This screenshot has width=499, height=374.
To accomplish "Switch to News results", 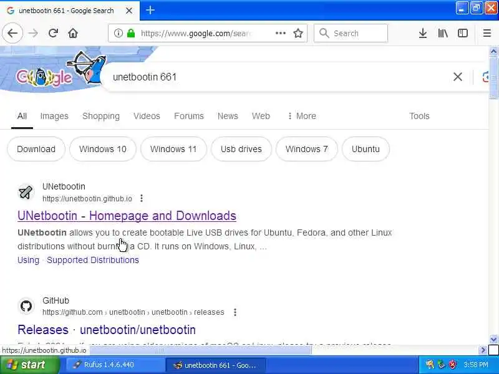I will pyautogui.click(x=228, y=116).
